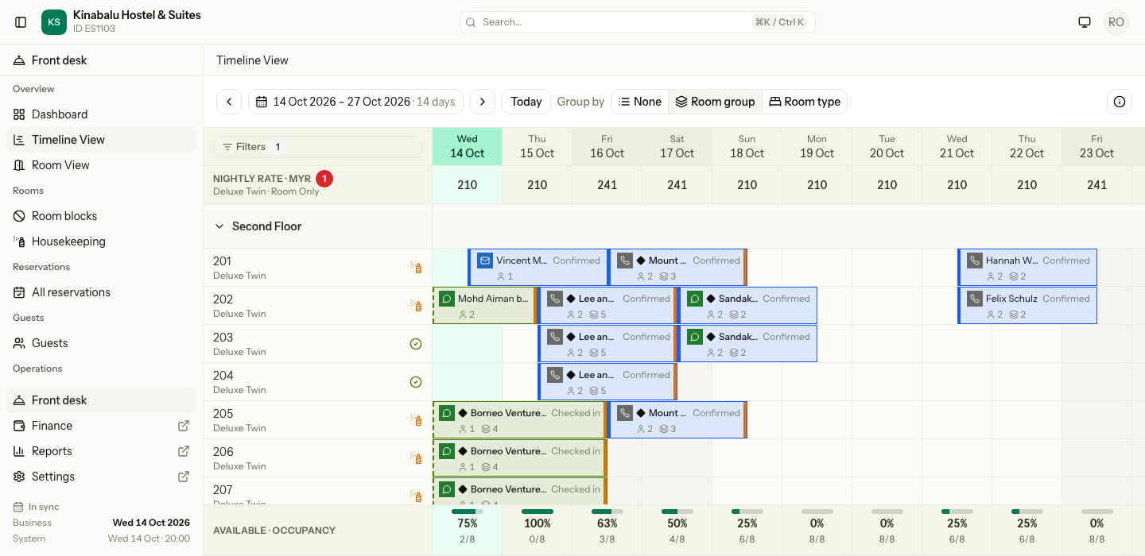Screen dimensions: 1145x556
Task: Click the WhatsApp icon on Mohd Aiman's booking
Action: (447, 299)
